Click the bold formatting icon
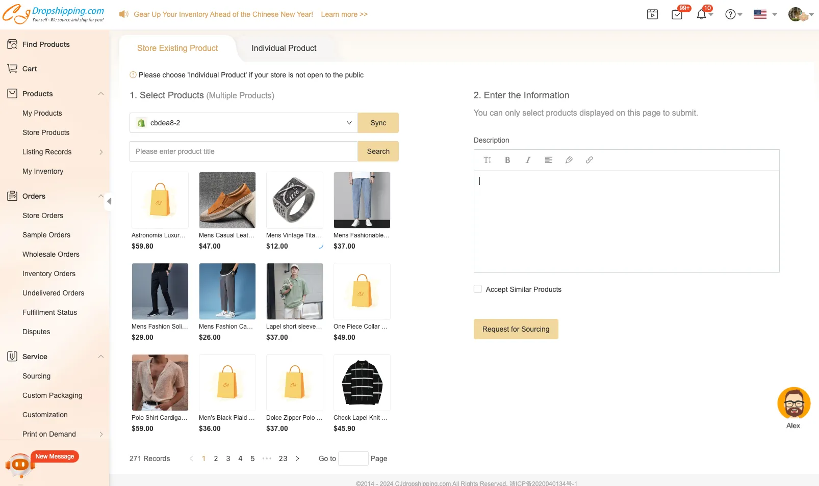 coord(507,160)
